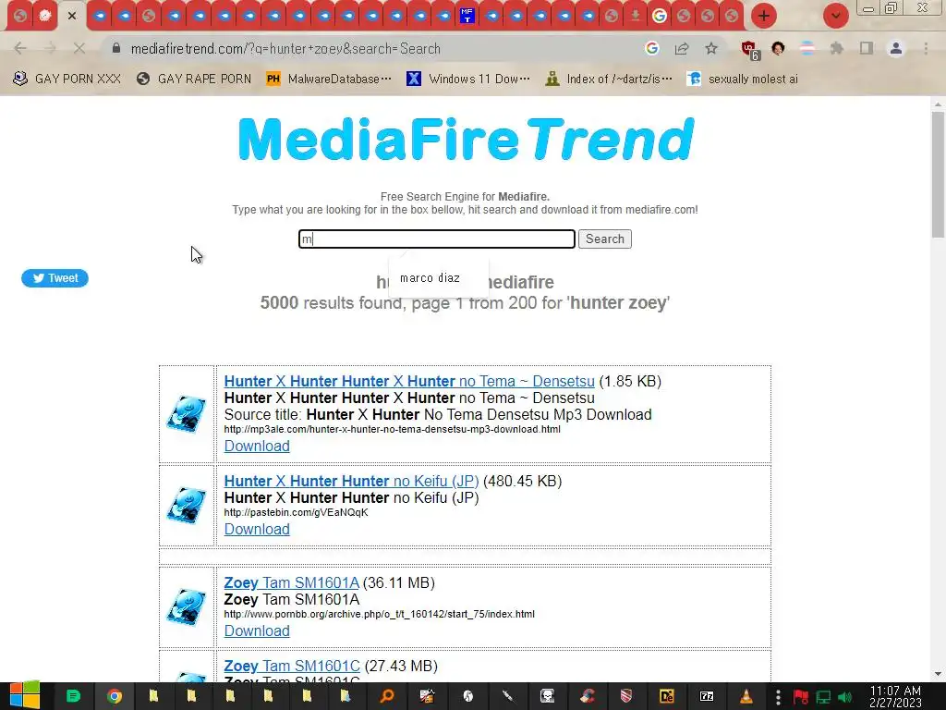
Task: Open the clock showing 11:07 AM
Action: pos(895,696)
